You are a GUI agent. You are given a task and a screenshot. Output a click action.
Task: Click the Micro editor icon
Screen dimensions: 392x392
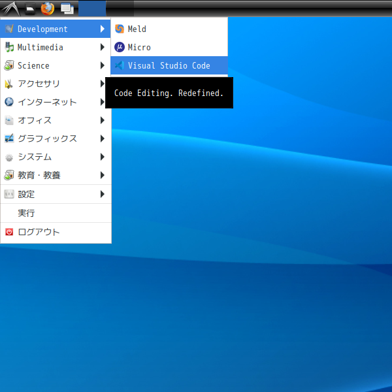click(120, 47)
